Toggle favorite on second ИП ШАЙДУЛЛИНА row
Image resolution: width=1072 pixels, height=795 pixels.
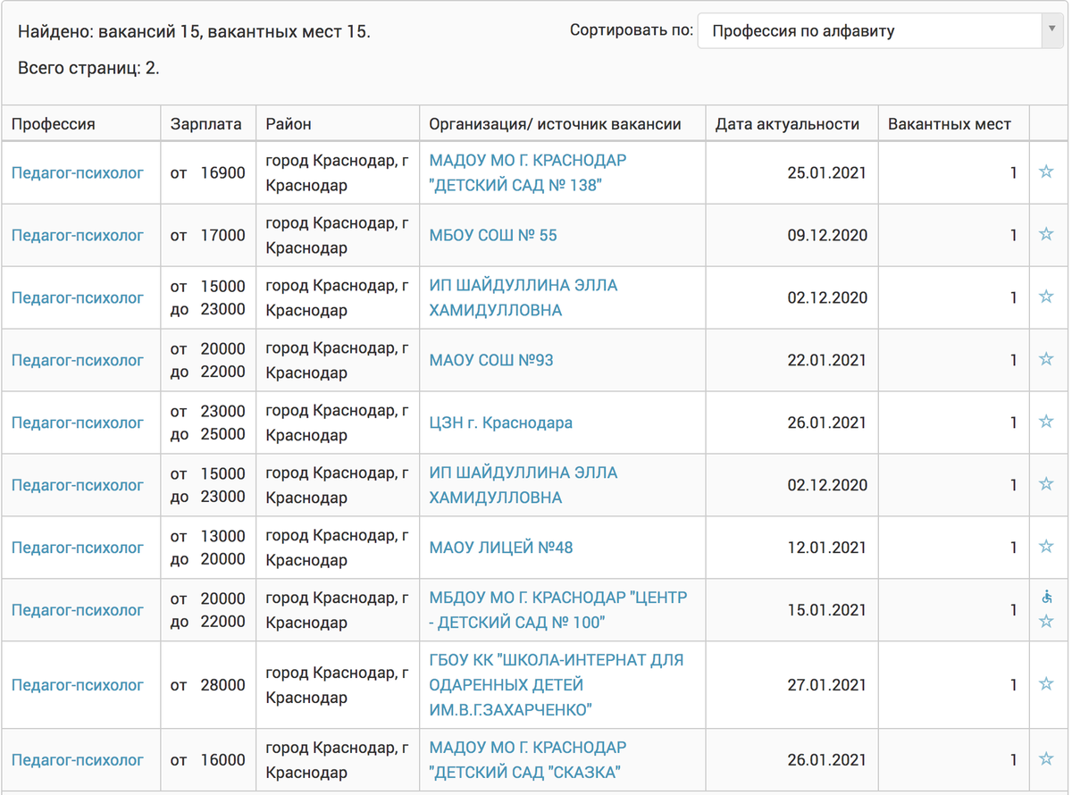tap(1048, 485)
